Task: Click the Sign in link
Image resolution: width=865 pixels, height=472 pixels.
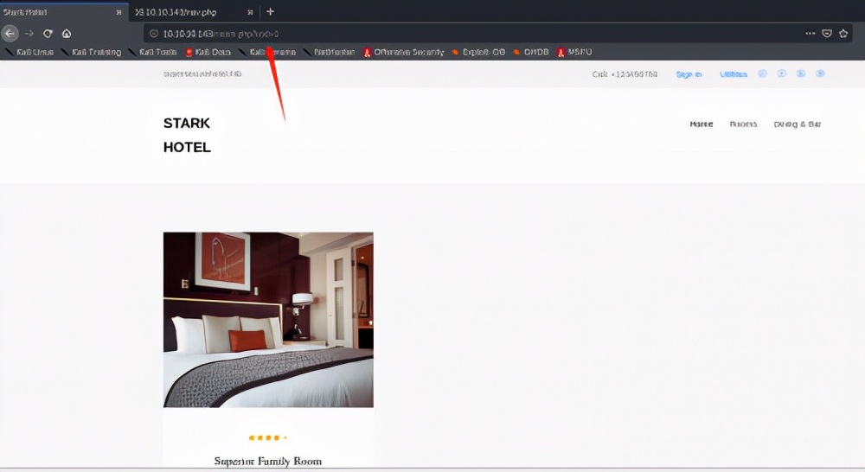Action: [689, 74]
